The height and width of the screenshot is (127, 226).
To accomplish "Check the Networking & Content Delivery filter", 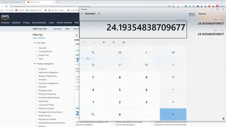I will coord(36,123).
